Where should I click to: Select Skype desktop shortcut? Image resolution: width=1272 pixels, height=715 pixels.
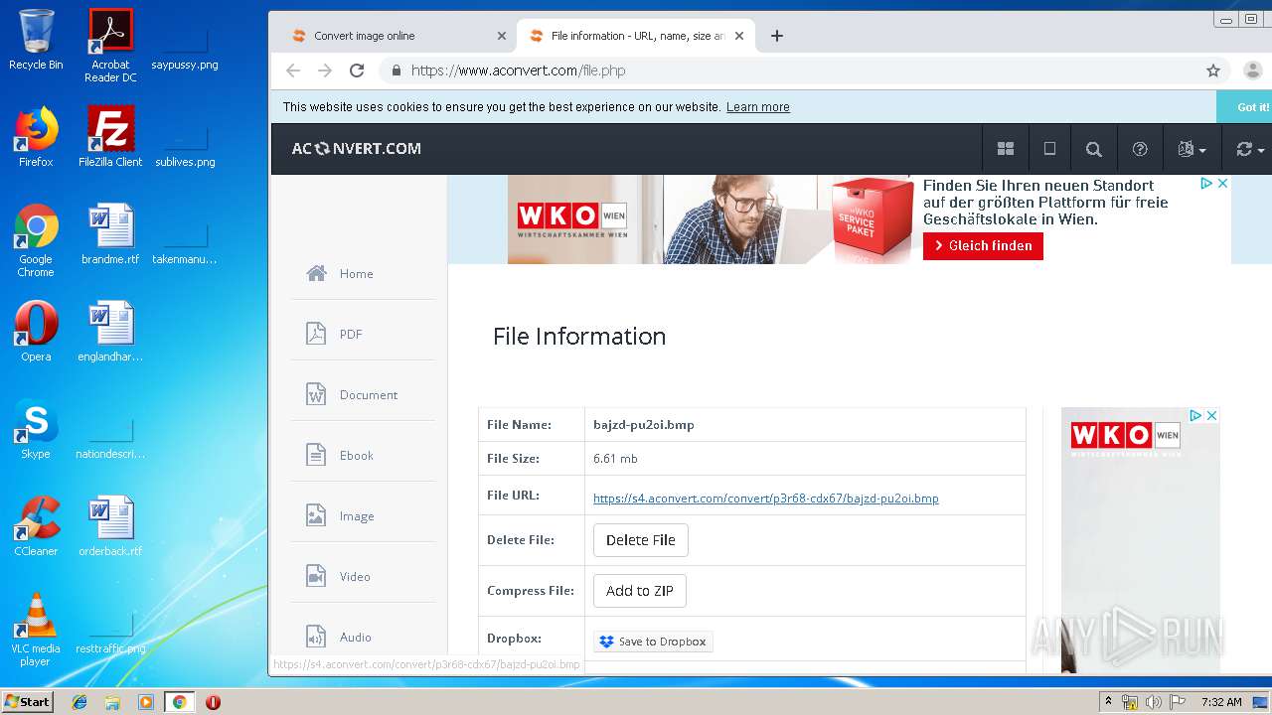click(x=36, y=429)
